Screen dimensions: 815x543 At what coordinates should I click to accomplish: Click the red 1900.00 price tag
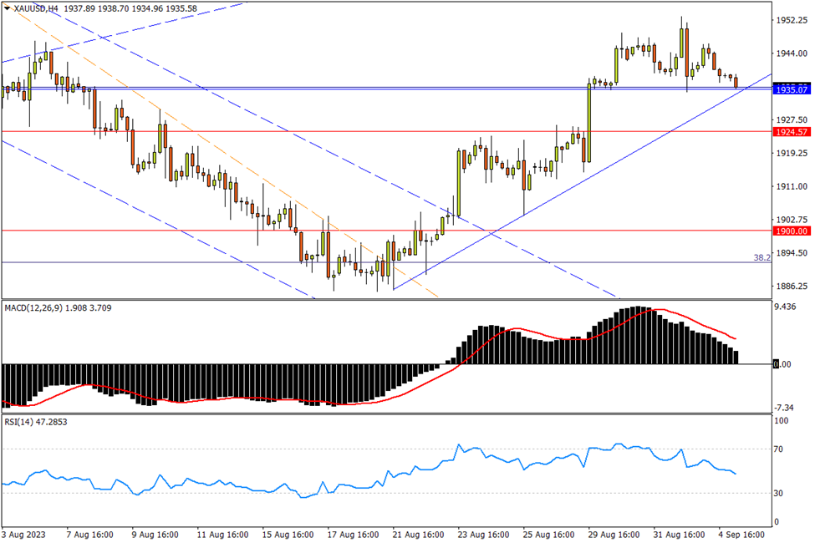click(x=791, y=231)
